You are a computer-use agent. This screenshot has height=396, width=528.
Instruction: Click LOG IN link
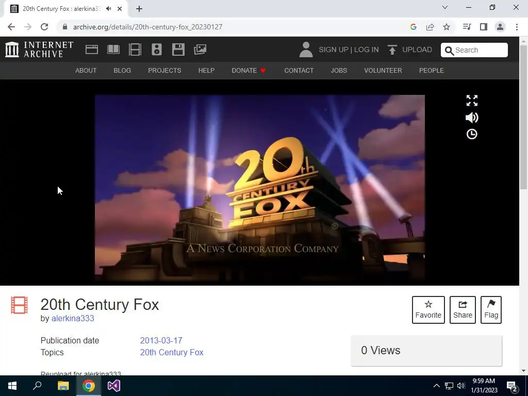(x=367, y=50)
